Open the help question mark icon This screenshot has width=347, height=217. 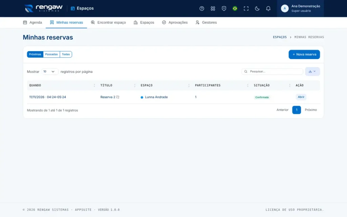point(202,8)
